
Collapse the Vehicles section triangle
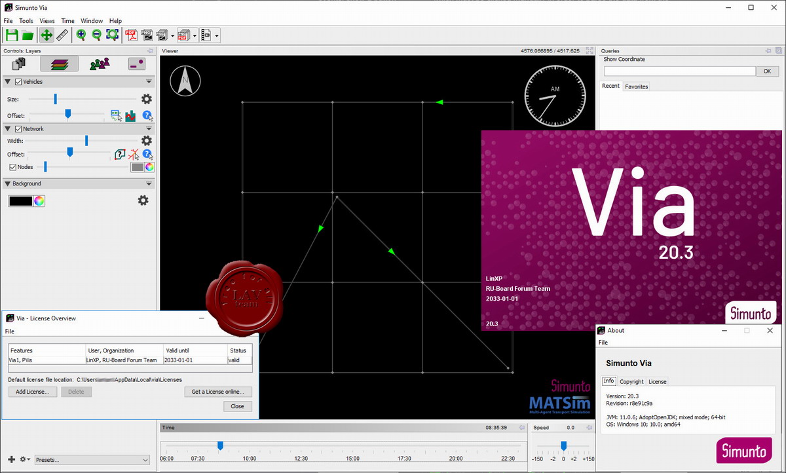(9, 82)
